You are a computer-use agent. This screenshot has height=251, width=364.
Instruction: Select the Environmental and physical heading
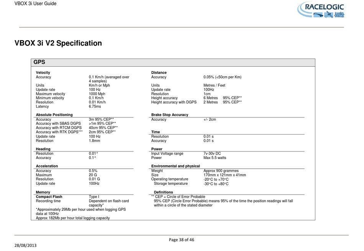175,166
